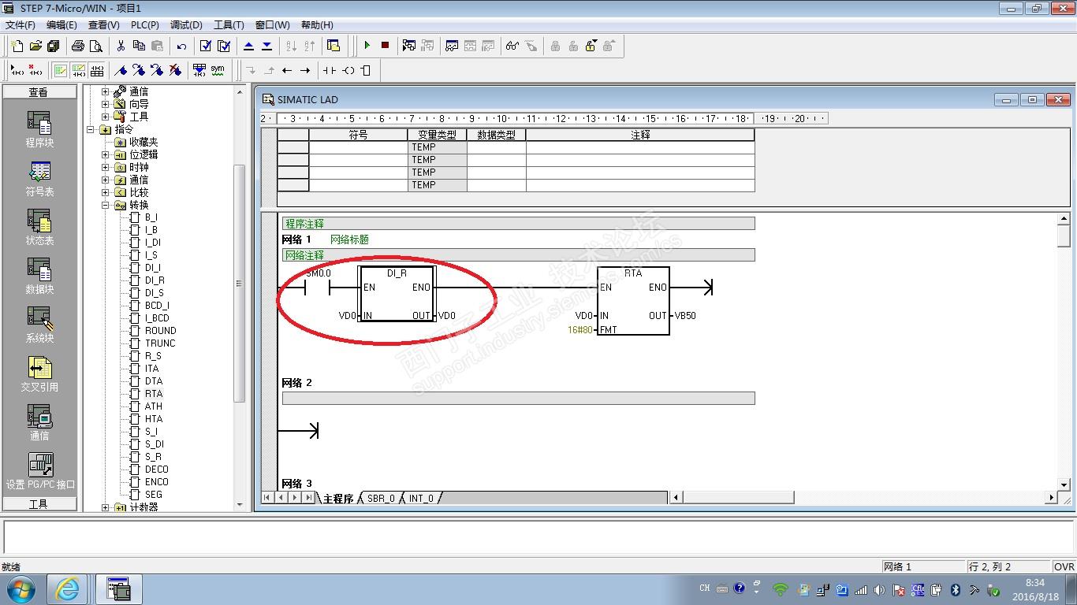Click the SM0.0 contact in network 1

[x=318, y=288]
